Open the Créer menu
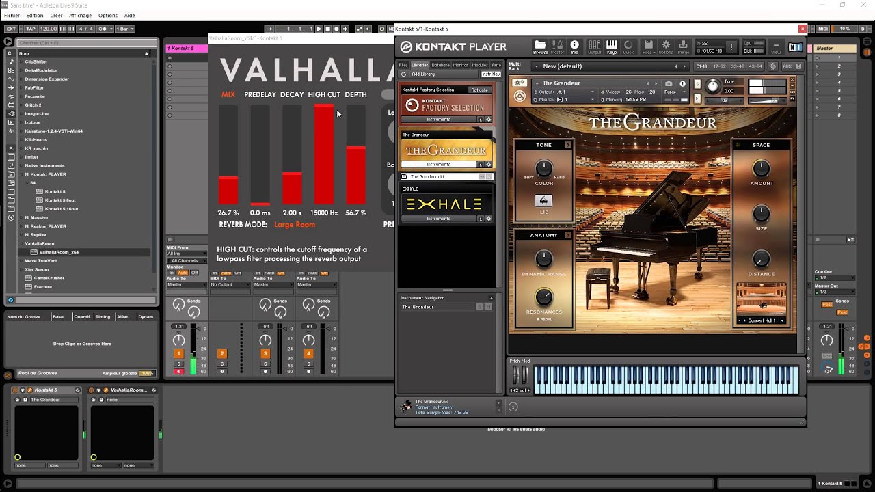This screenshot has width=875, height=492. [56, 15]
